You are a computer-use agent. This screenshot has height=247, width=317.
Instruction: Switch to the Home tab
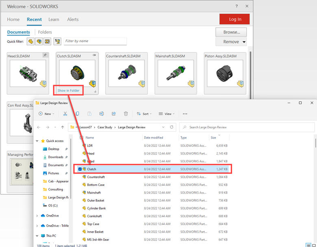click(13, 19)
